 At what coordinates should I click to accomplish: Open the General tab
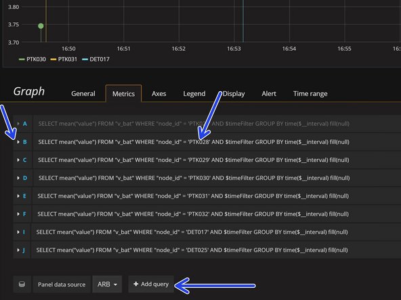tap(83, 94)
